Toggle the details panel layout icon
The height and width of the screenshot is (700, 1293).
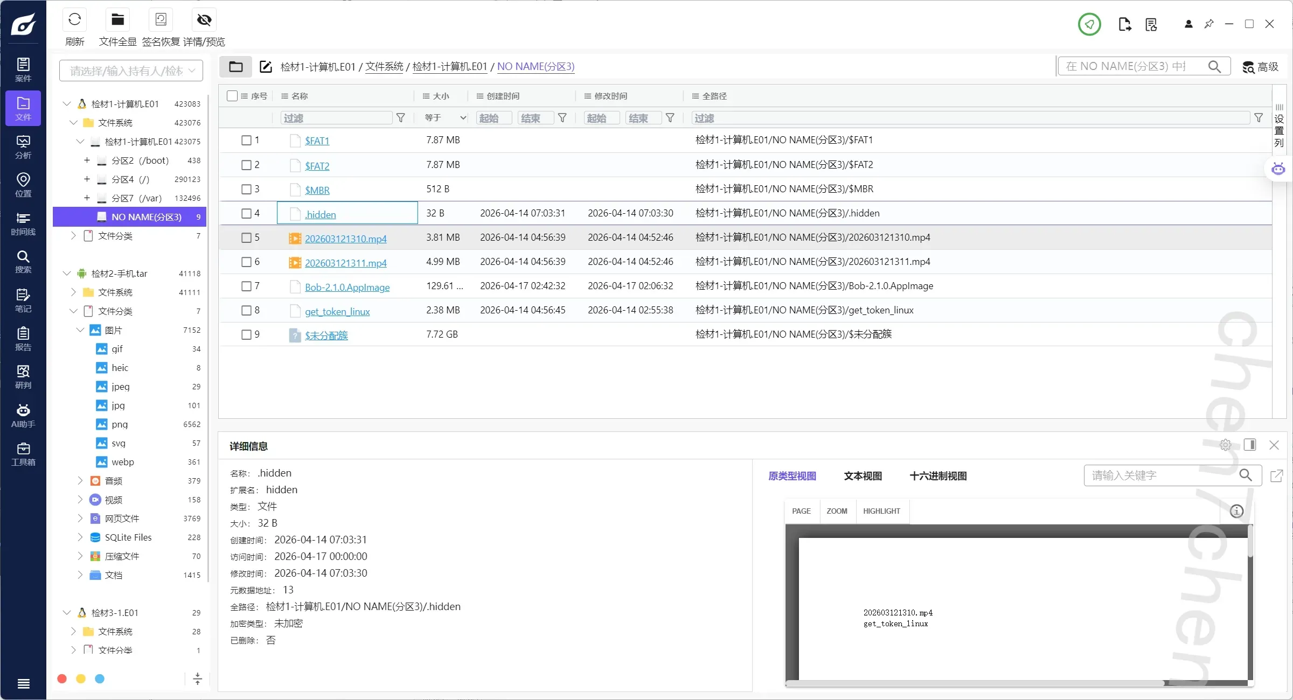[x=1250, y=445]
